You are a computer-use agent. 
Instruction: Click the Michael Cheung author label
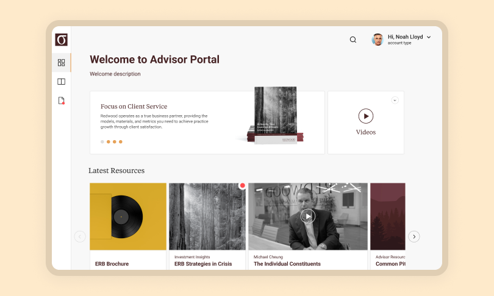[268, 257]
